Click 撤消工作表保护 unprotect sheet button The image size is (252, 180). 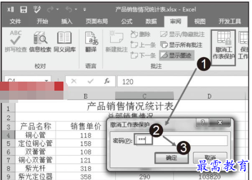(223, 48)
